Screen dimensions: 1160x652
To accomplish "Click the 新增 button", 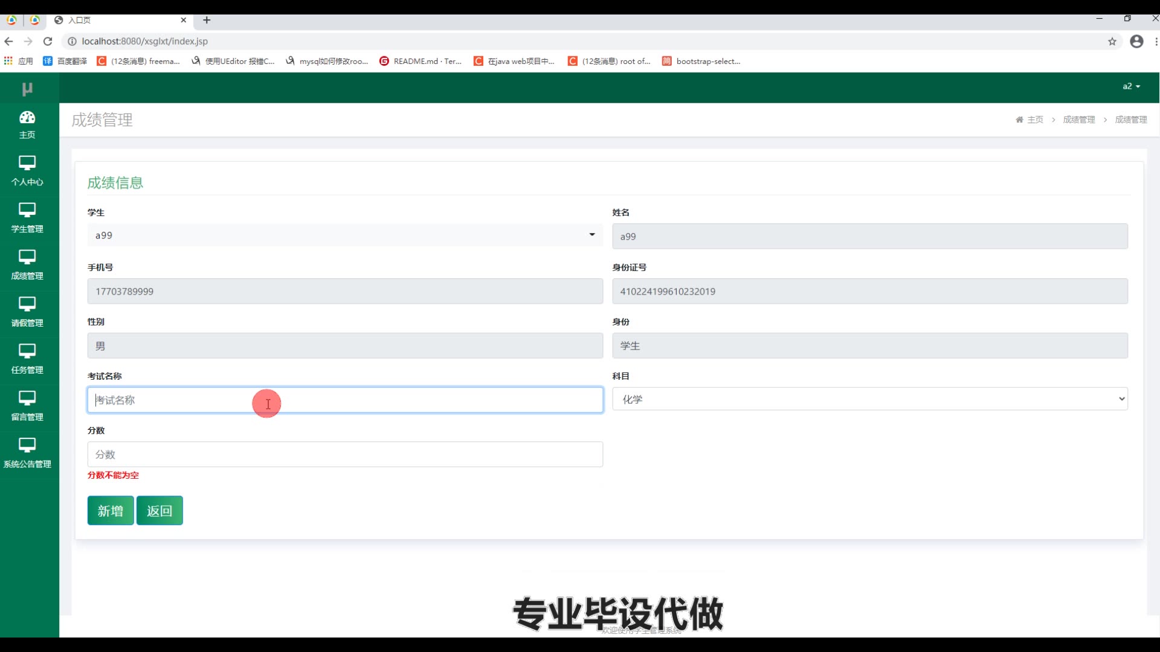I will 111,511.
